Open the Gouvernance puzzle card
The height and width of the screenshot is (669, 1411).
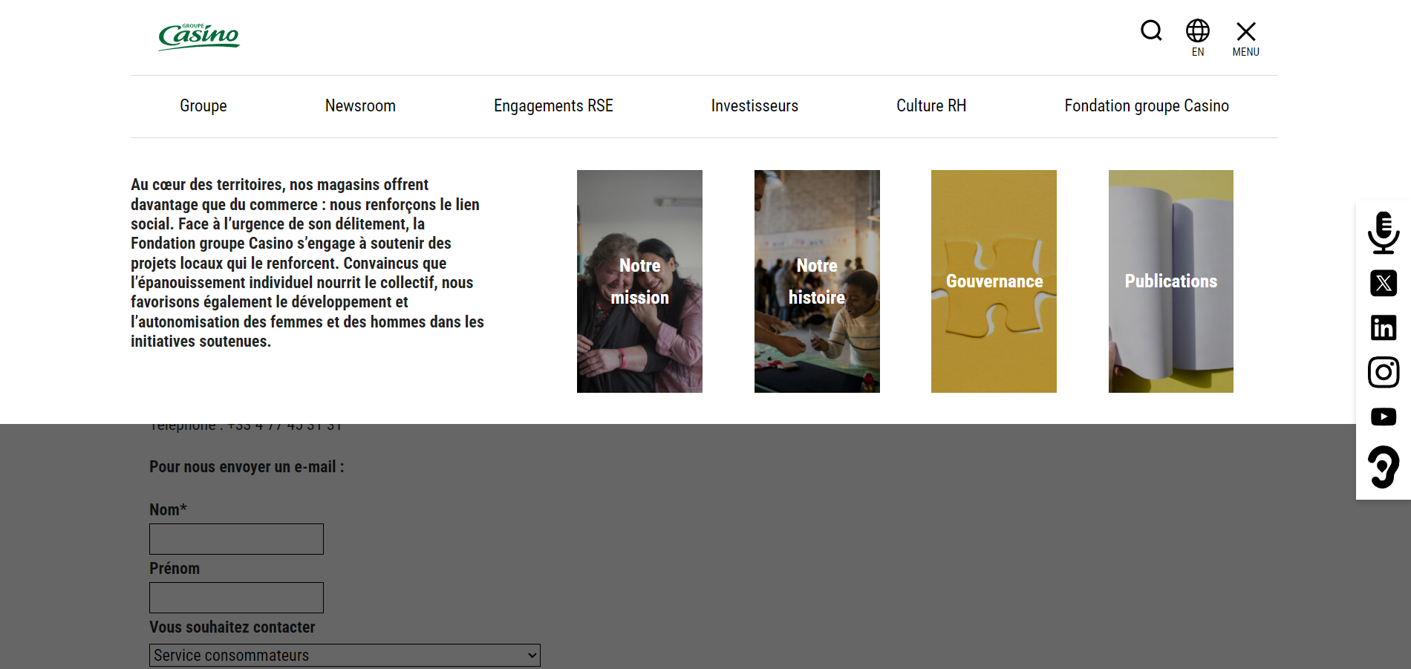click(994, 281)
